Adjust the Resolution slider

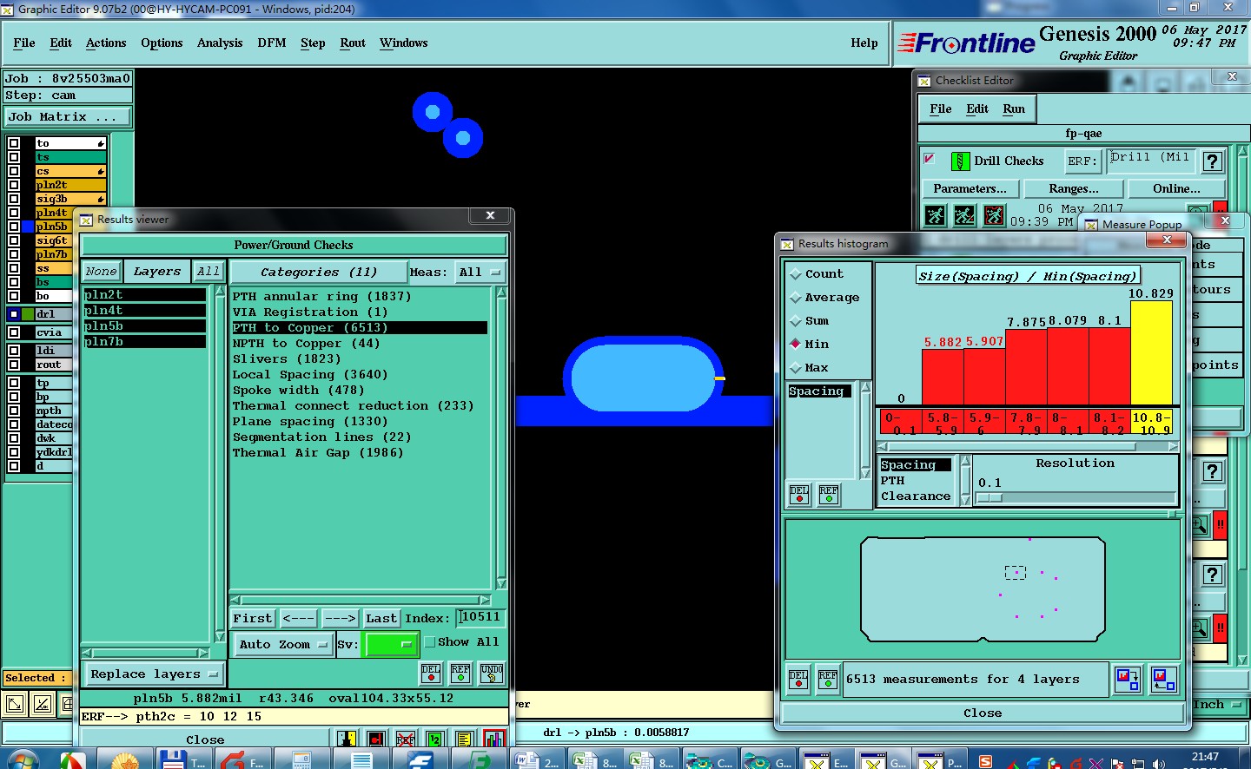[990, 498]
